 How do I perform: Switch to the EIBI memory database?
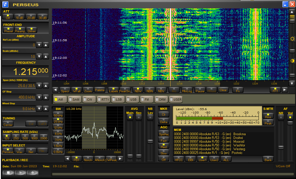[190, 159]
